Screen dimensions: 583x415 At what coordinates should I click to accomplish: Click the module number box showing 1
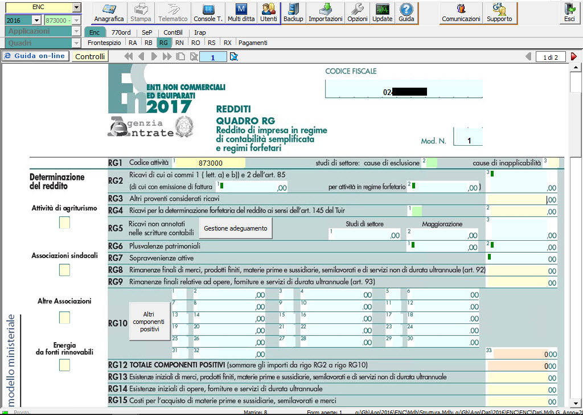(x=213, y=57)
